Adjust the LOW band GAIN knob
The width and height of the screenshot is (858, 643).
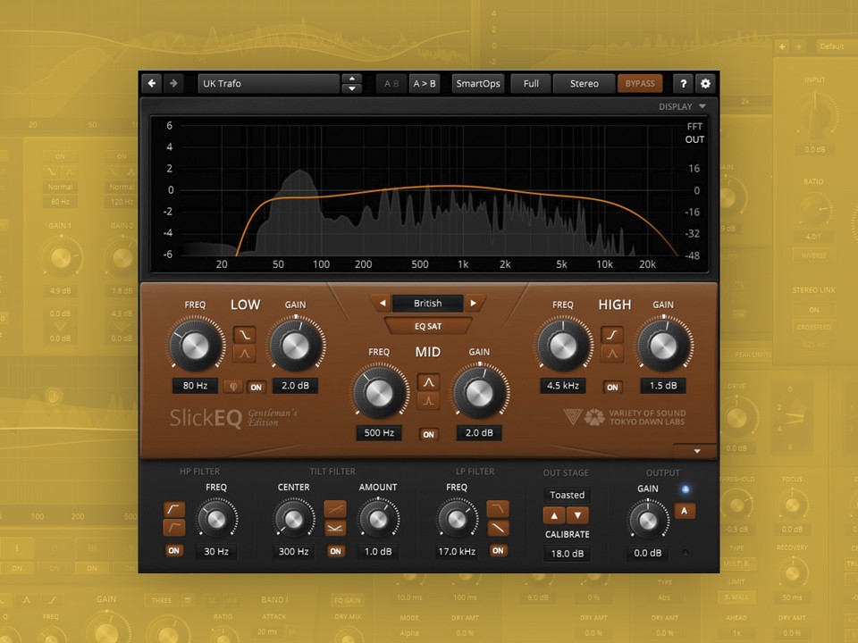pos(296,345)
